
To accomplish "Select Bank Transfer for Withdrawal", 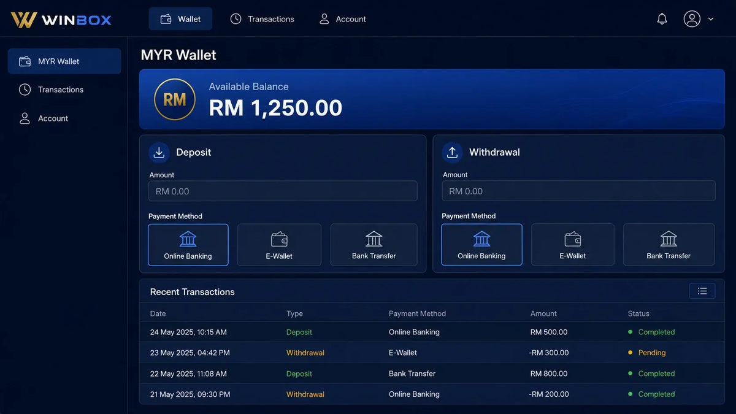I will [669, 245].
